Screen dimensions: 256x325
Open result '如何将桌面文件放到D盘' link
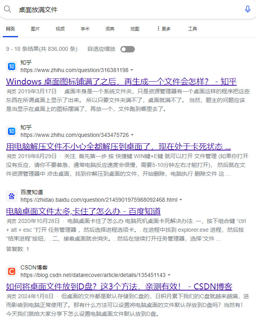[119, 287]
